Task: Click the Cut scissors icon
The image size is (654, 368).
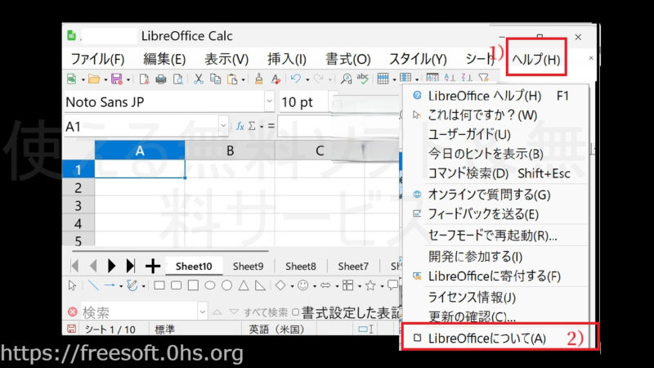Action: (x=199, y=79)
